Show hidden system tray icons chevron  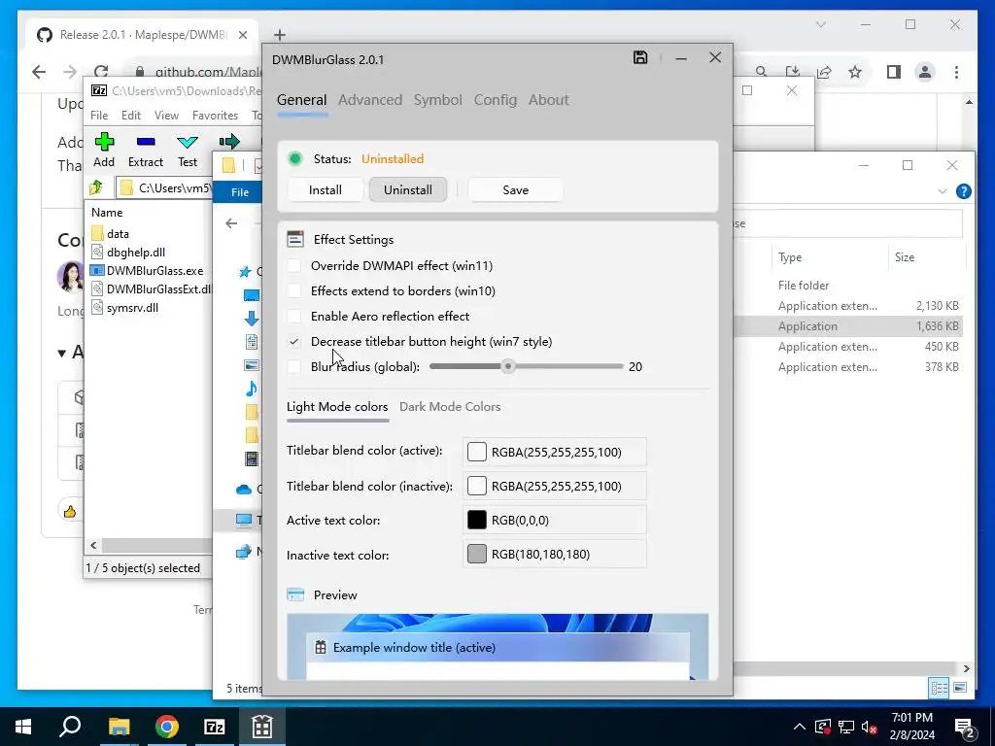[800, 727]
